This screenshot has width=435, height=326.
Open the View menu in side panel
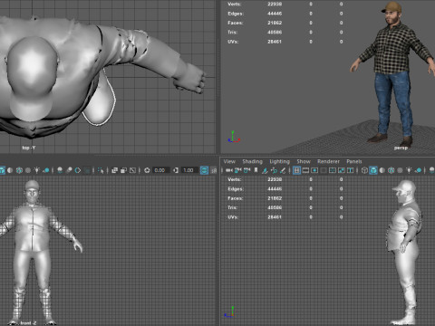tap(229, 161)
